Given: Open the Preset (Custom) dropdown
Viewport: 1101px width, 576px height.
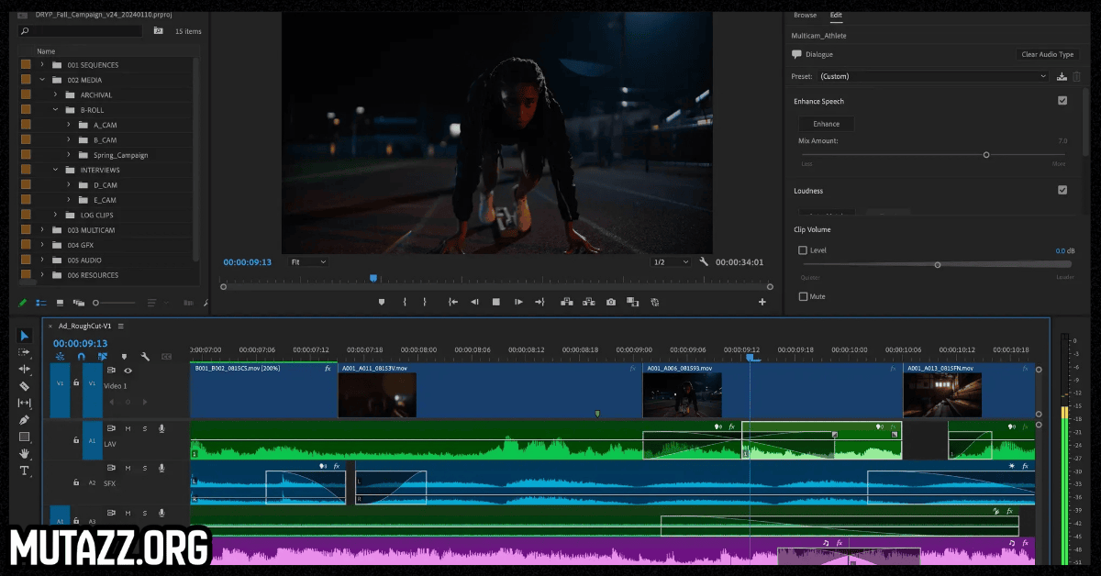Looking at the screenshot, I should point(932,77).
